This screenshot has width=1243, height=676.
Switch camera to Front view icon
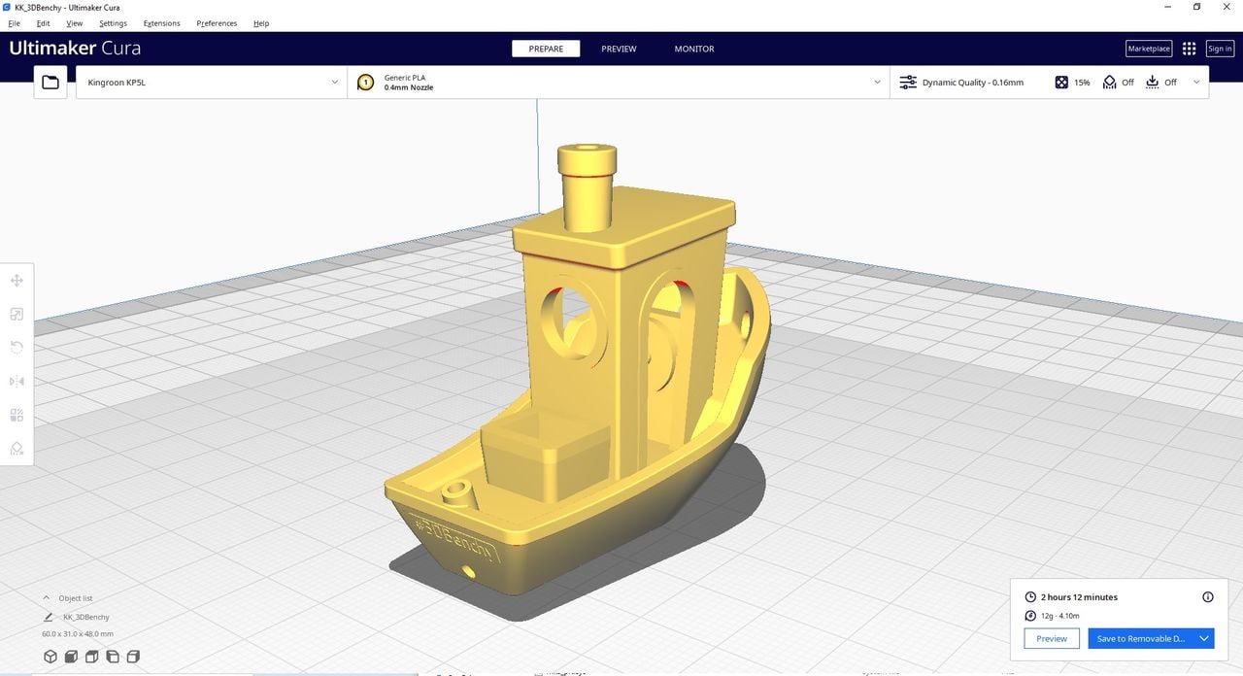pos(70,656)
